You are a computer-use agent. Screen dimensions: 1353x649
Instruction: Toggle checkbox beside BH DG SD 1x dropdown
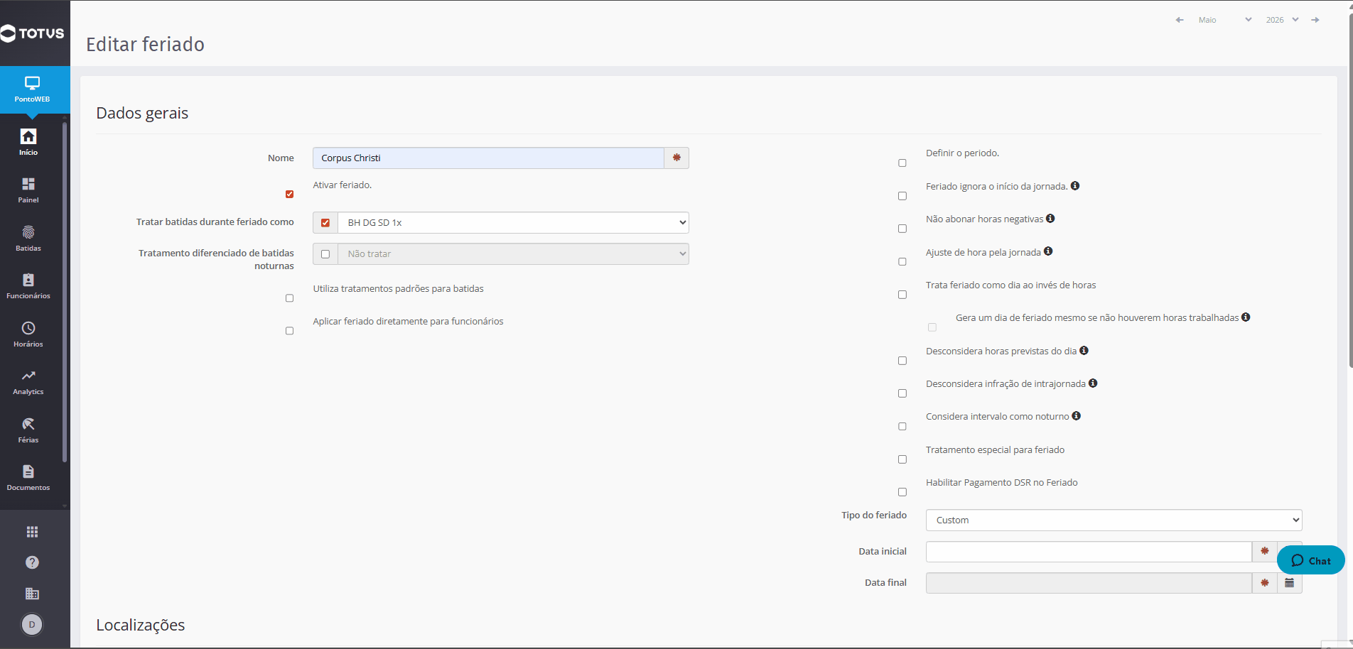(325, 223)
